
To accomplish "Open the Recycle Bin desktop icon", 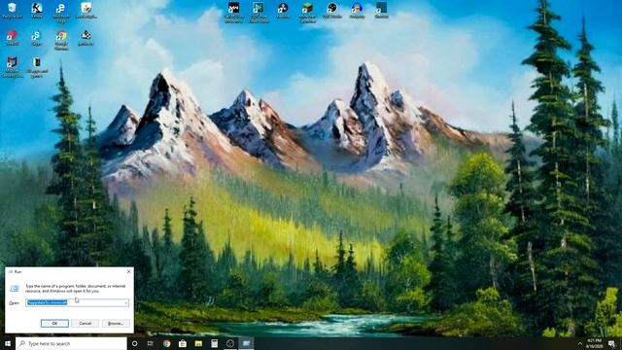I will 12,11.
